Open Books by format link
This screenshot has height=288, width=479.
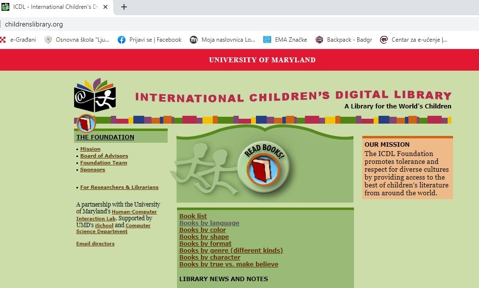coord(205,244)
